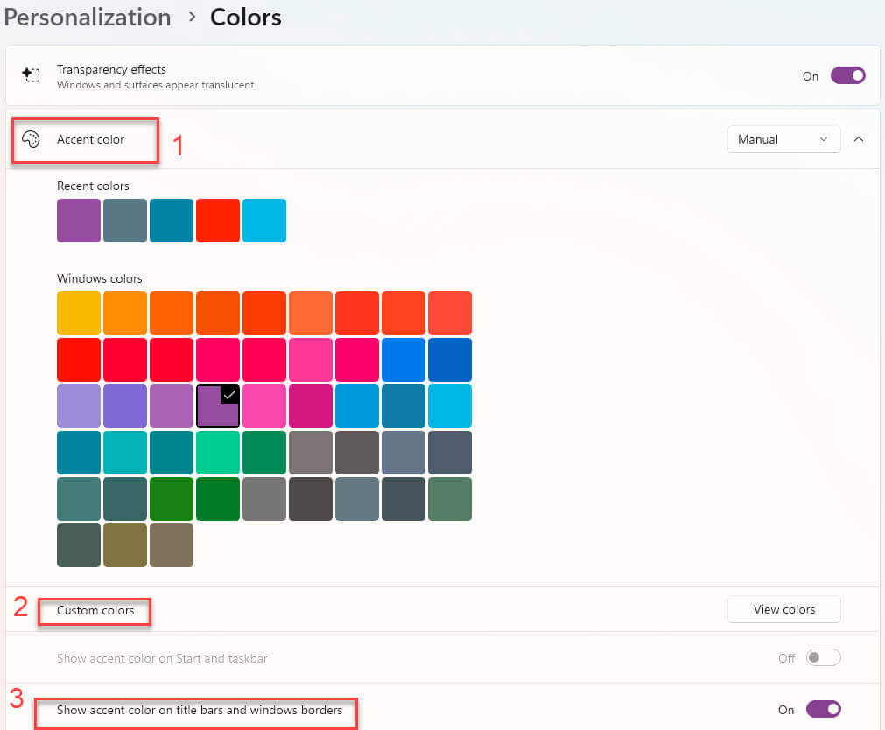Select the sage green swatch ending fifth row
This screenshot has height=730, width=885.
(x=450, y=499)
